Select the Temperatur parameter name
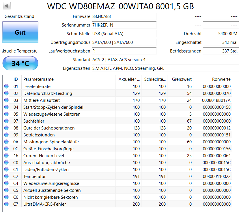The image size is (241, 212). click(x=34, y=176)
